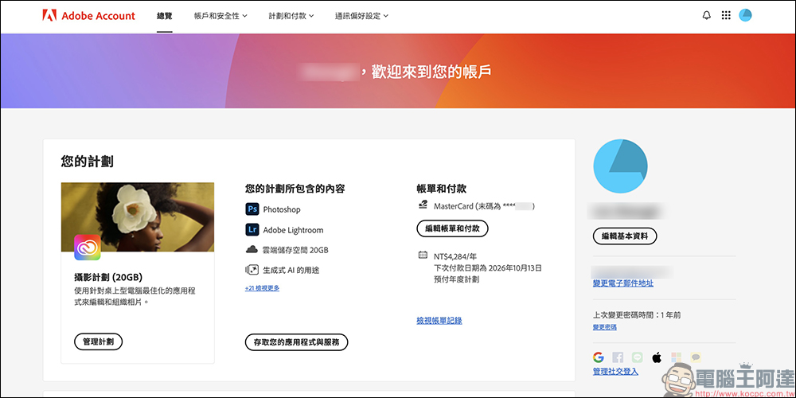Image resolution: width=796 pixels, height=398 pixels.
Task: Click the Google social login icon
Action: click(x=599, y=357)
